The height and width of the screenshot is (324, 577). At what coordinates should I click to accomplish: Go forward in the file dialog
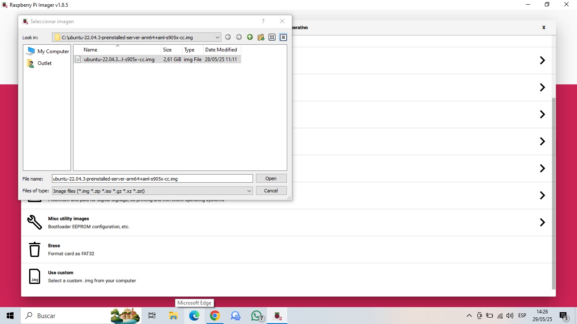[x=239, y=37]
